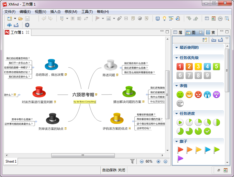Open the 插入(I) menu
This screenshot has height=177, width=234.
click(55, 12)
